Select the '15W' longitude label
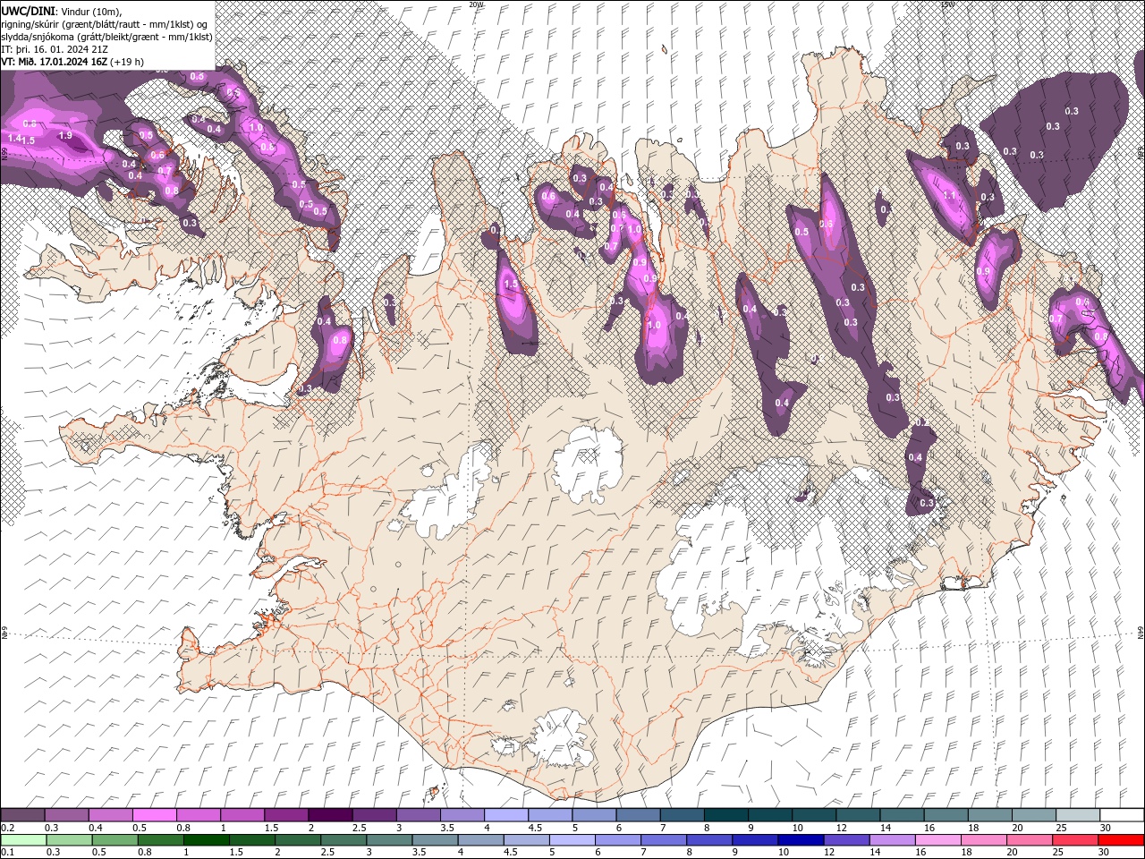This screenshot has height=859, width=1145. pyautogui.click(x=947, y=4)
